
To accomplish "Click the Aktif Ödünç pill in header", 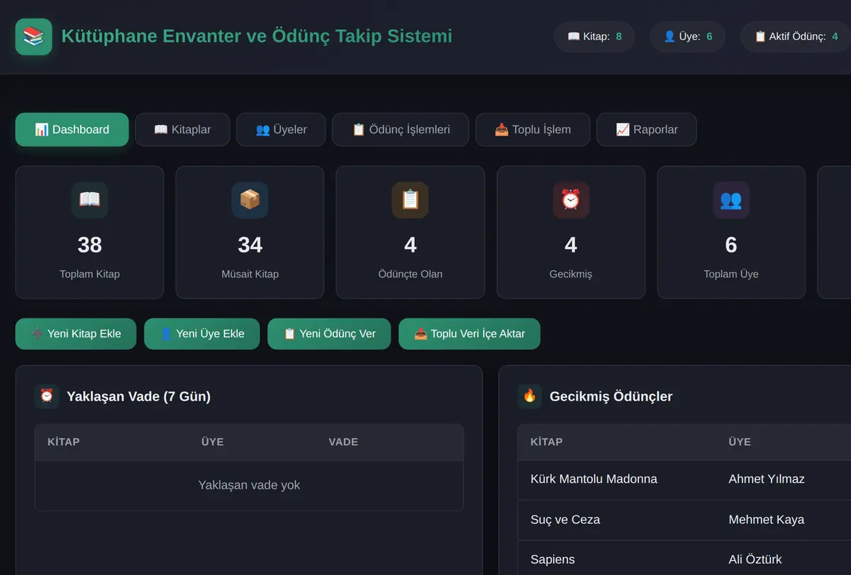I will tap(796, 37).
